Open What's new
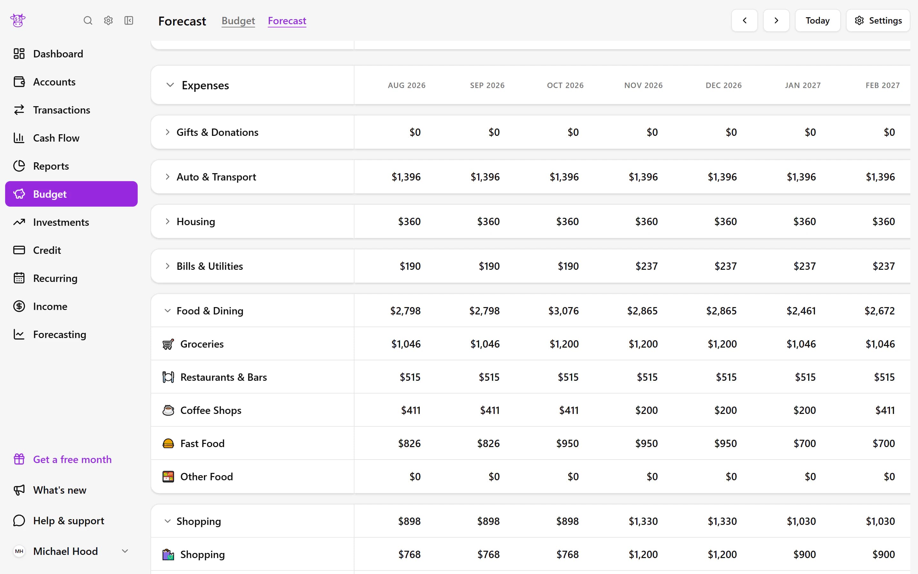The height and width of the screenshot is (574, 918). point(71,490)
